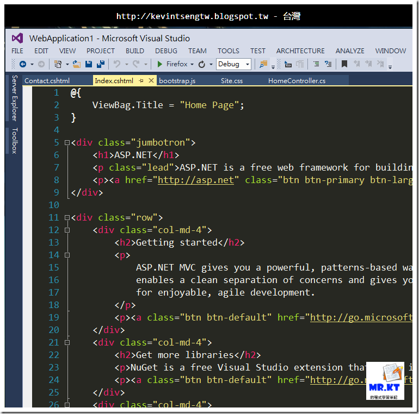Open the TEAM menu
The height and width of the screenshot is (414, 419).
point(198,51)
